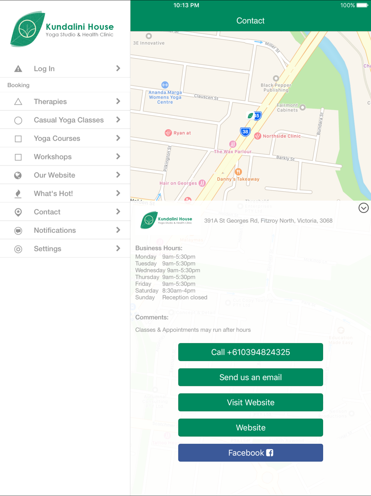The image size is (371, 496).
Task: Open the Log In menu item
Action: pos(65,68)
